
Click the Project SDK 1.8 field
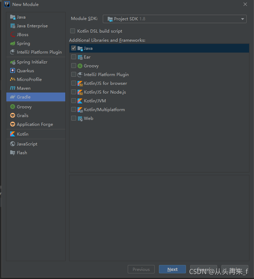pos(175,19)
